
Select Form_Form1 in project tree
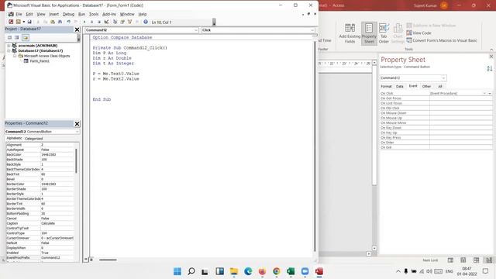[40, 61]
